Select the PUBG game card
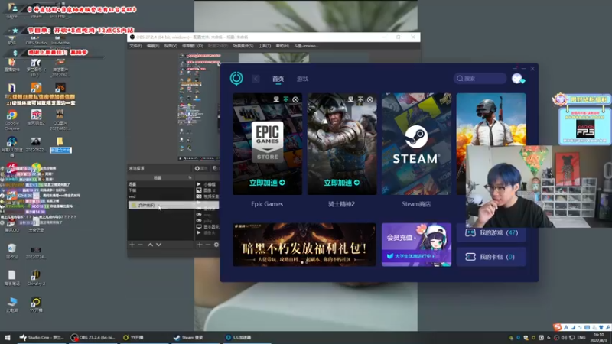612x344 pixels. click(491, 119)
